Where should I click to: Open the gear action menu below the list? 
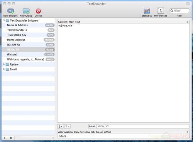[x=11, y=138]
